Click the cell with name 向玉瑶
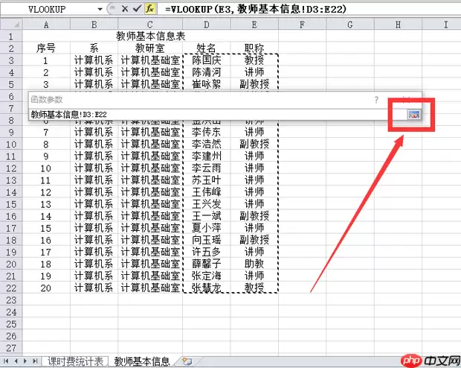The width and height of the screenshot is (461, 368). click(x=207, y=240)
